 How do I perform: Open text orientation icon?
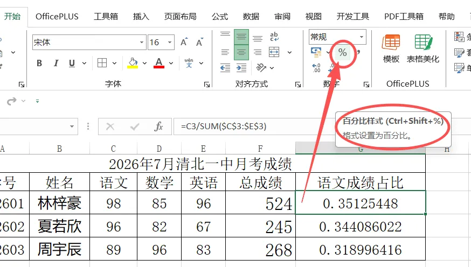tap(261, 68)
